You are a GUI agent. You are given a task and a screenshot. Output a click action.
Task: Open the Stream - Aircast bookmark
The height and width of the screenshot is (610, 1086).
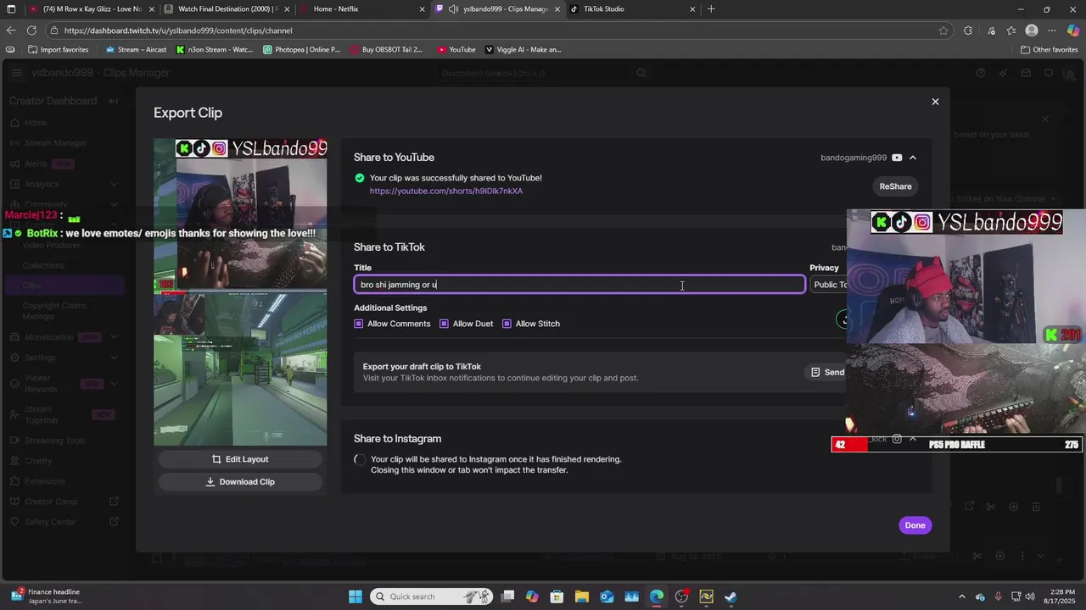136,49
